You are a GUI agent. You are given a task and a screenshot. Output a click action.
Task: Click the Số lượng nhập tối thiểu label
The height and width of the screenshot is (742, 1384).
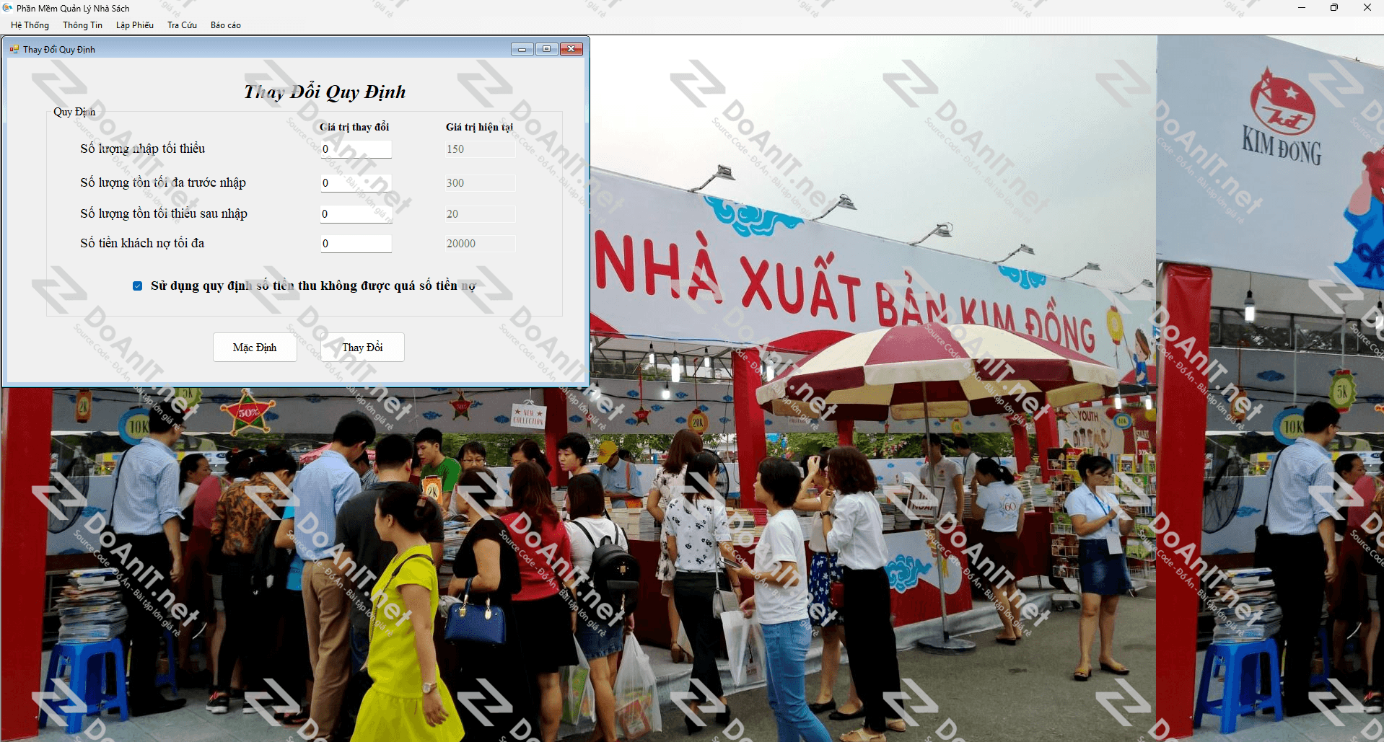(143, 149)
